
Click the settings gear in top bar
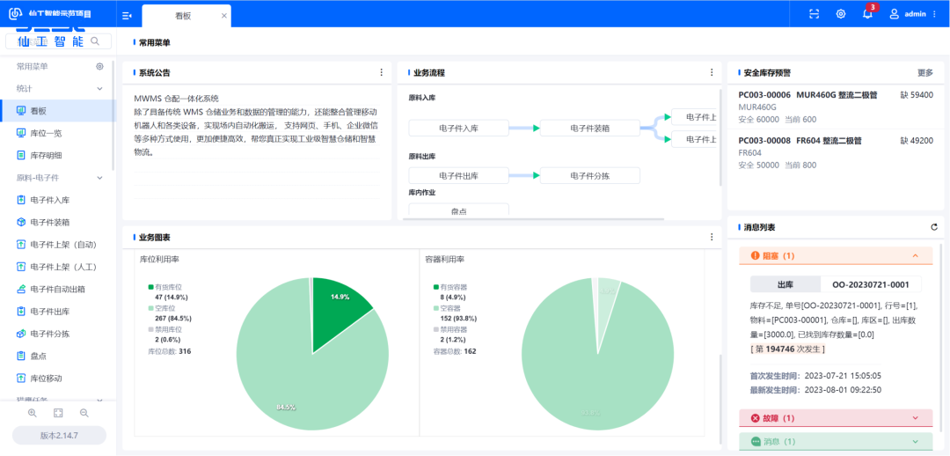pos(841,14)
